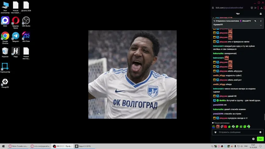Launch OBS Studio from the desktop
This screenshot has width=265, height=149.
pos(26,22)
